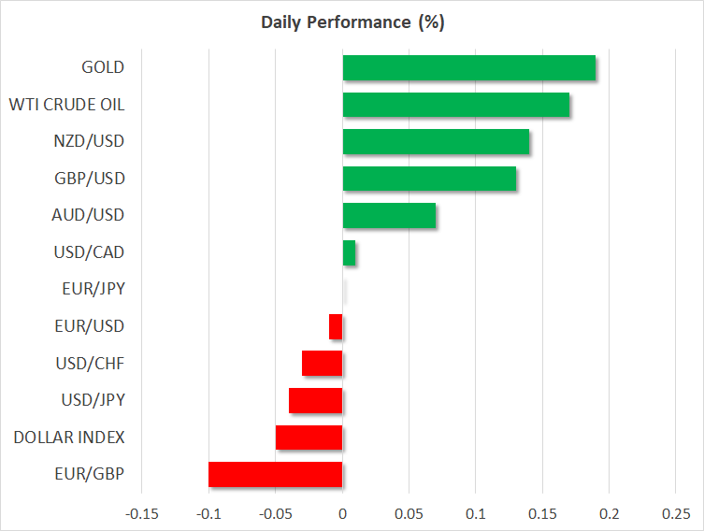Click the red DOLLAR INDEX bar
The height and width of the screenshot is (531, 704).
coord(309,437)
